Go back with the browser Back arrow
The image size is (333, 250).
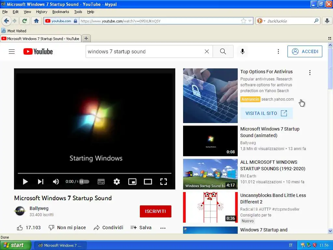click(x=6, y=21)
